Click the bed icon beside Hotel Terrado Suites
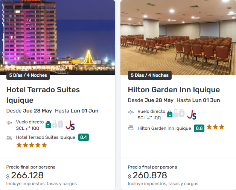Image resolution: width=236 pixels, height=190 pixels. coord(9,138)
